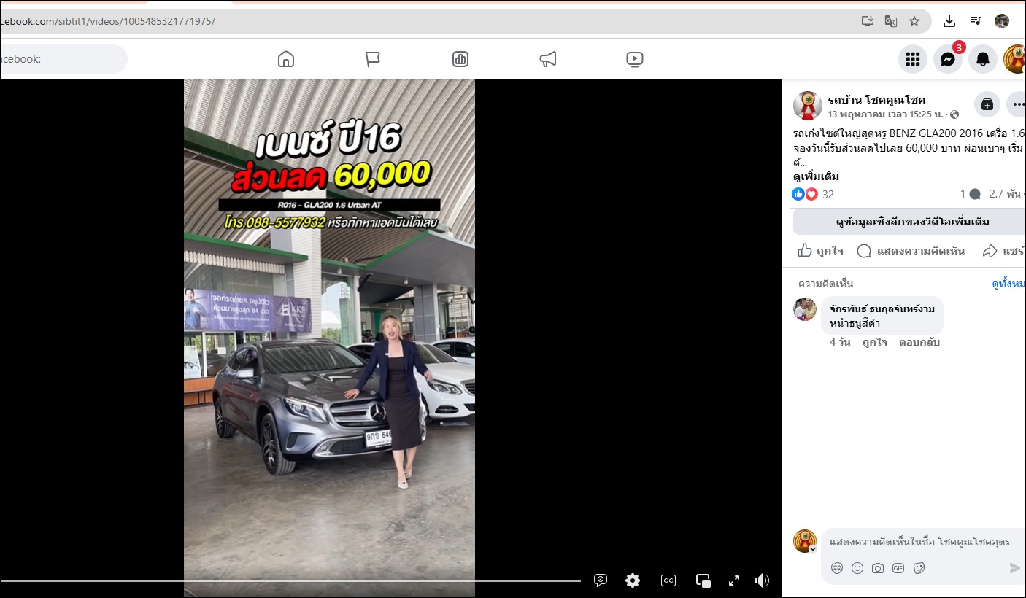The width and height of the screenshot is (1026, 598).
Task: Open the post options three-dot menu
Action: click(x=1017, y=105)
